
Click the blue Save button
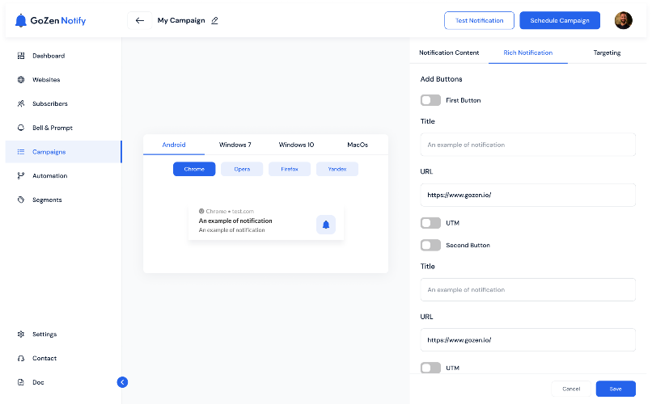pos(616,389)
